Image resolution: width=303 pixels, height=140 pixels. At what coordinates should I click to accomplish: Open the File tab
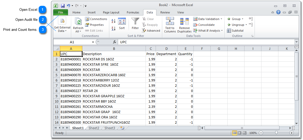[x=61, y=12]
